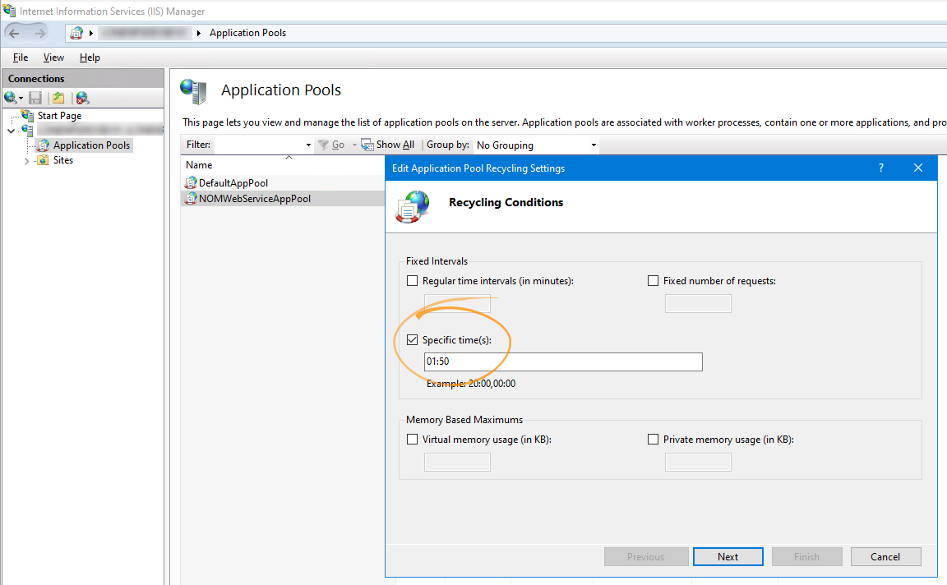Open the small dropdown arrow beside Go
Image resolution: width=947 pixels, height=585 pixels.
[354, 145]
